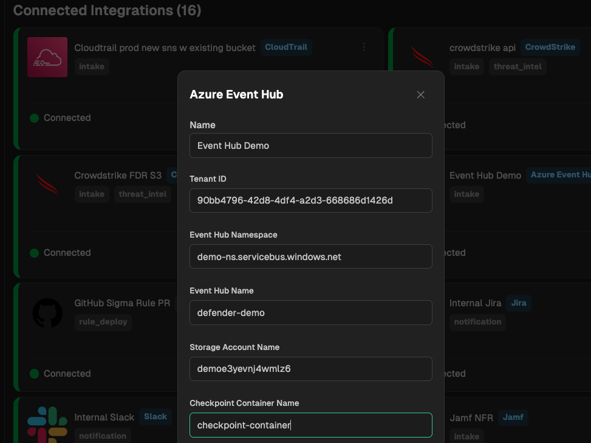
Task: Click notification tag on Internal Slack card
Action: point(103,436)
